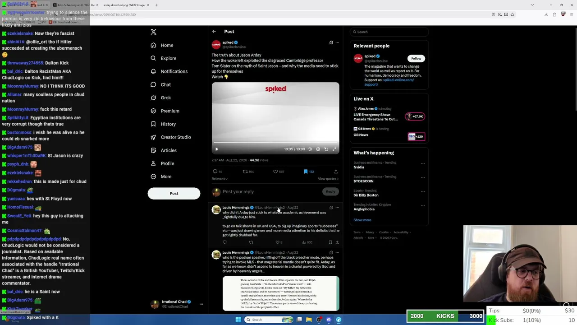This screenshot has width=577, height=325.
Task: Open the Nvidia trending topic
Action: [x=359, y=167]
